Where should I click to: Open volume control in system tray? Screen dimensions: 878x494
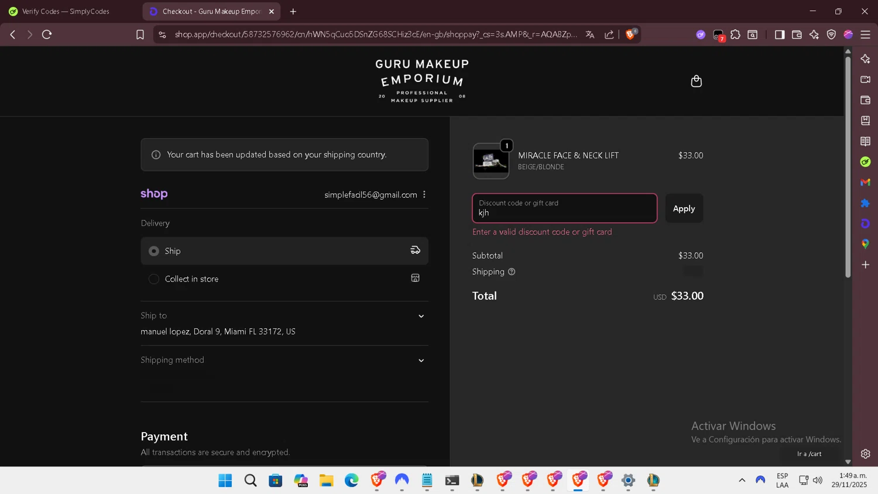click(x=818, y=480)
